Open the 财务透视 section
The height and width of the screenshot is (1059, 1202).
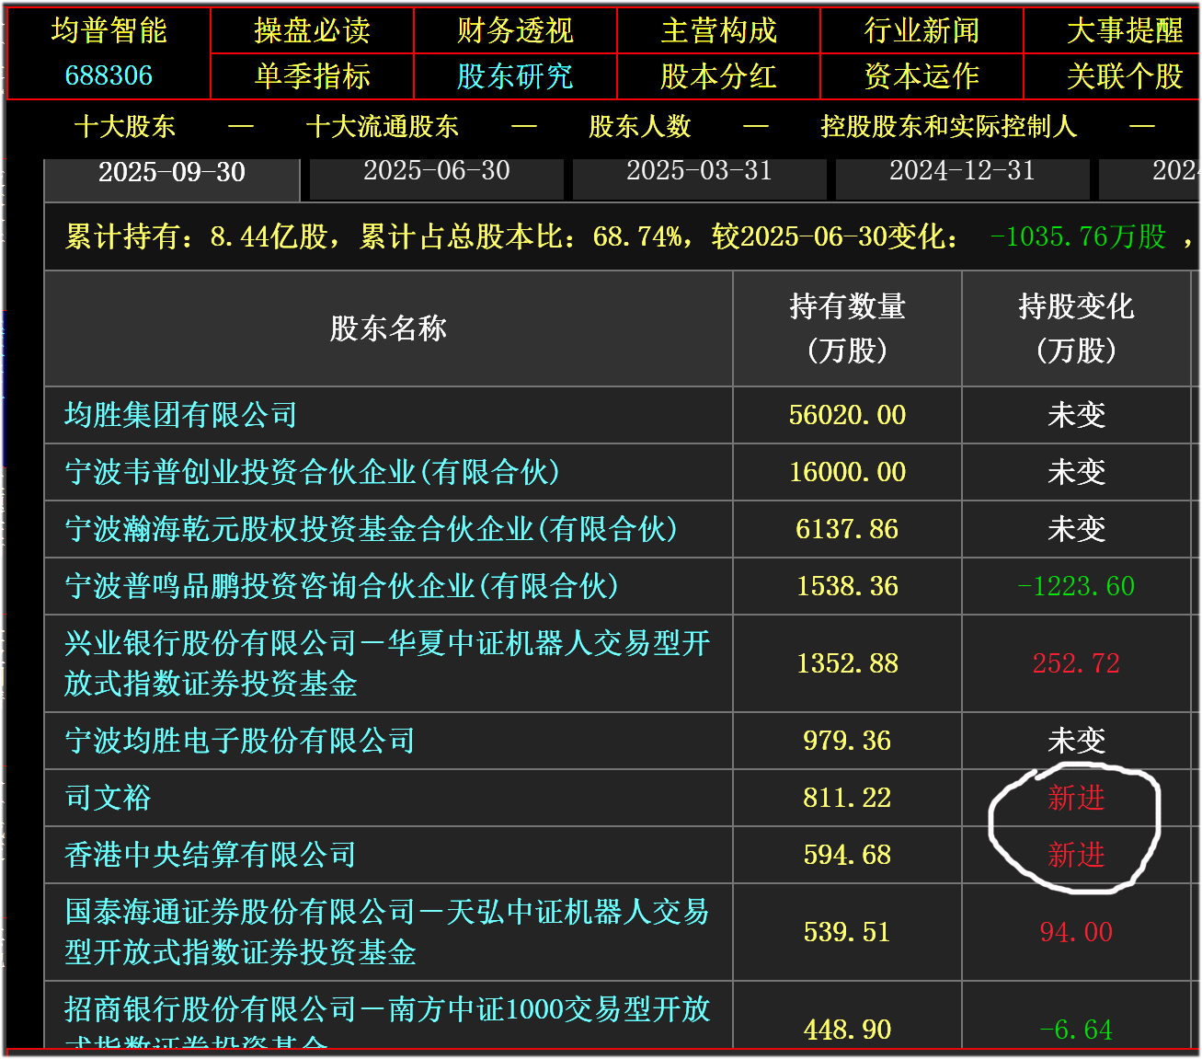[516, 31]
